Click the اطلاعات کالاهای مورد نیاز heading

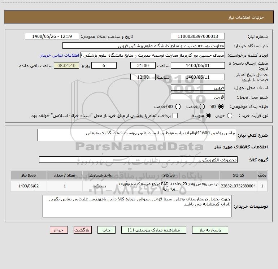(241, 147)
